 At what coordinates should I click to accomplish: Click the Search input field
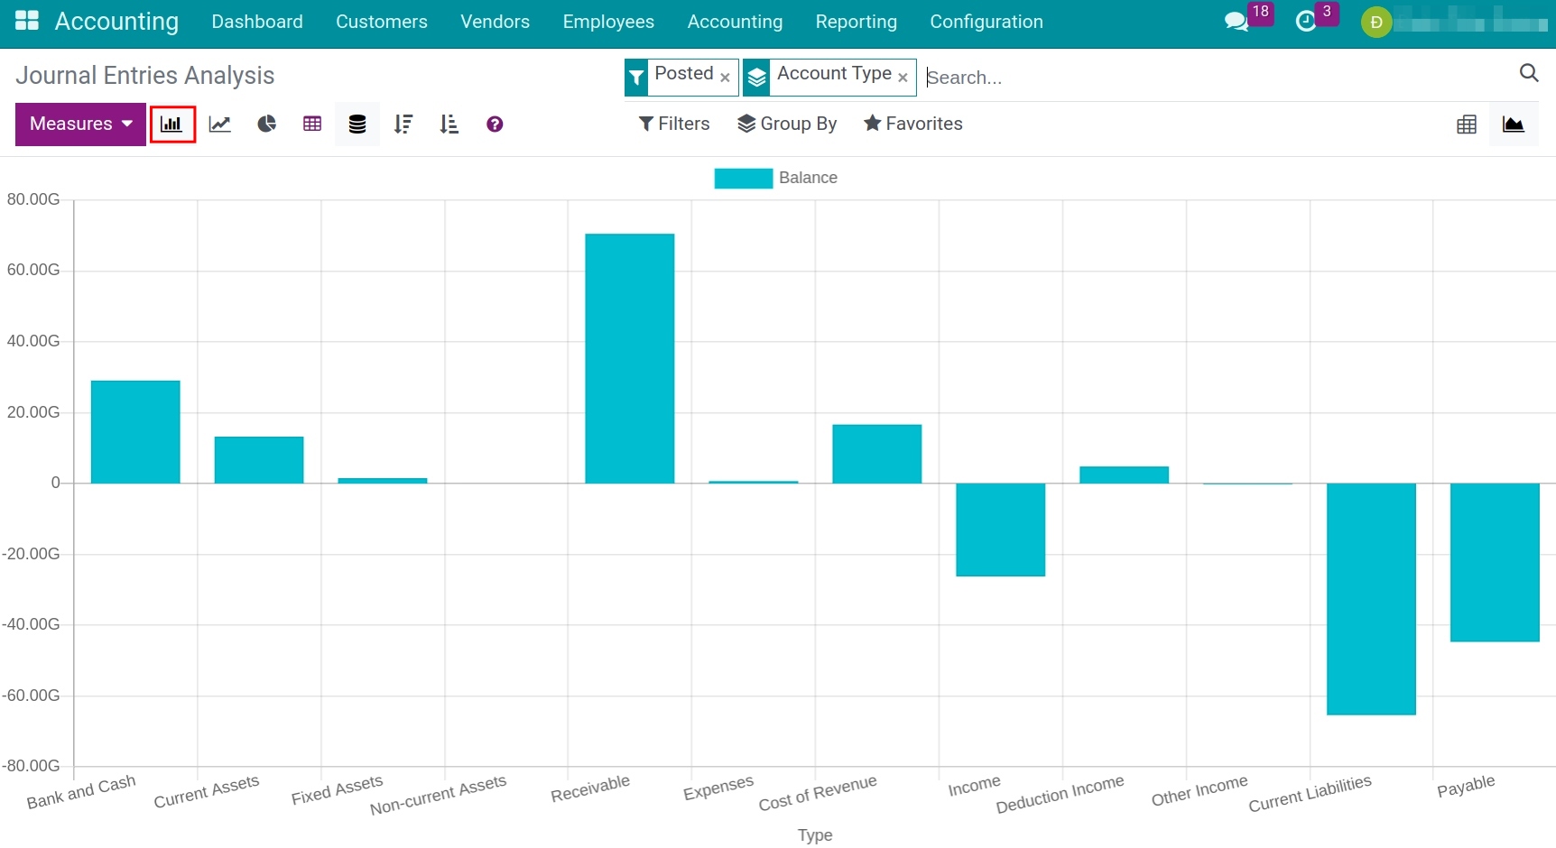point(1038,78)
